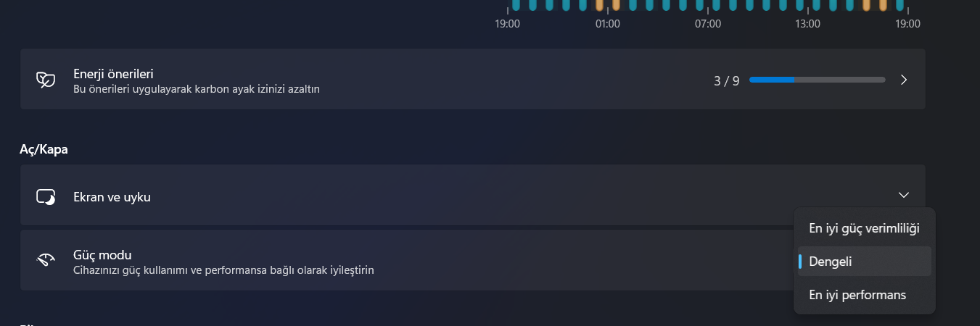The height and width of the screenshot is (326, 980).
Task: Click the Ekran ve uyku label
Action: pyautogui.click(x=112, y=196)
